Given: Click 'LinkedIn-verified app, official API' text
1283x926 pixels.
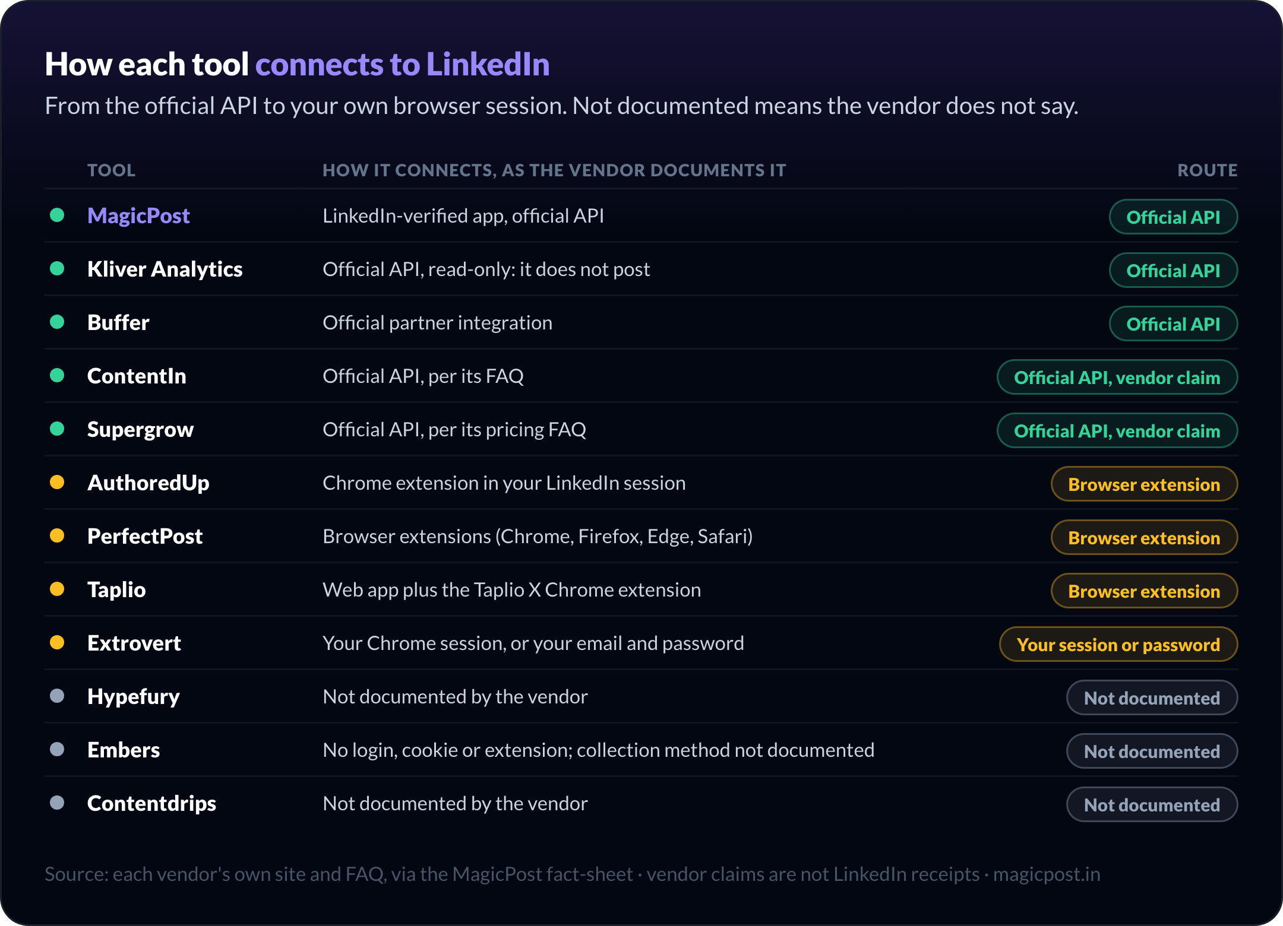Looking at the screenshot, I should pos(463,216).
